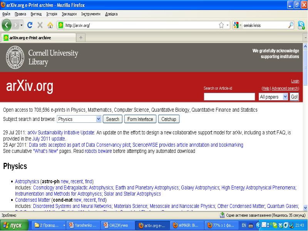Open the All papers search scope dropdown
This screenshot has width=308, height=231.
click(x=285, y=97)
